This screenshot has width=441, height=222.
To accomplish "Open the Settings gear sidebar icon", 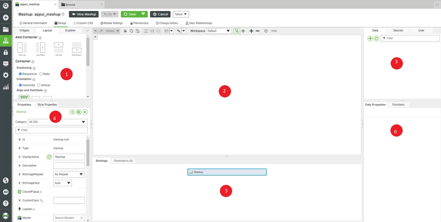I will [x=6, y=75].
